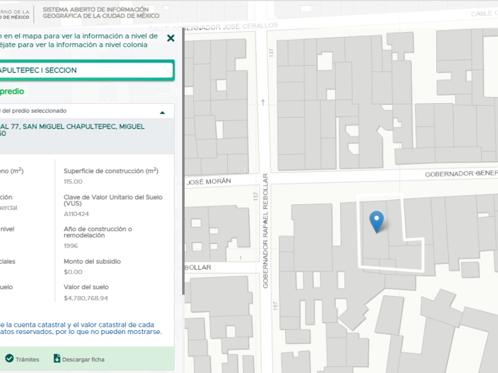The image size is (498, 373).
Task: Click the Valor del suelo label
Action: point(86,287)
